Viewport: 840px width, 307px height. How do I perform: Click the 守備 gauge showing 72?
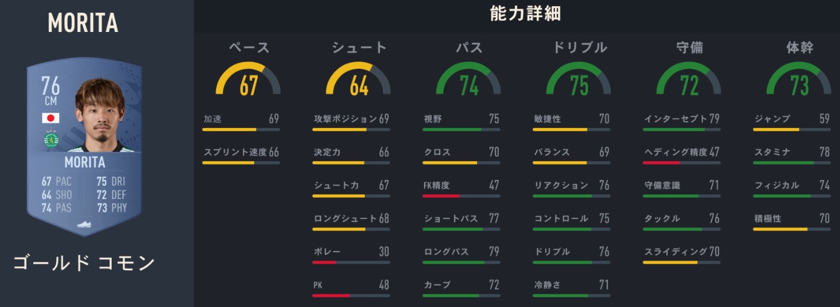689,80
